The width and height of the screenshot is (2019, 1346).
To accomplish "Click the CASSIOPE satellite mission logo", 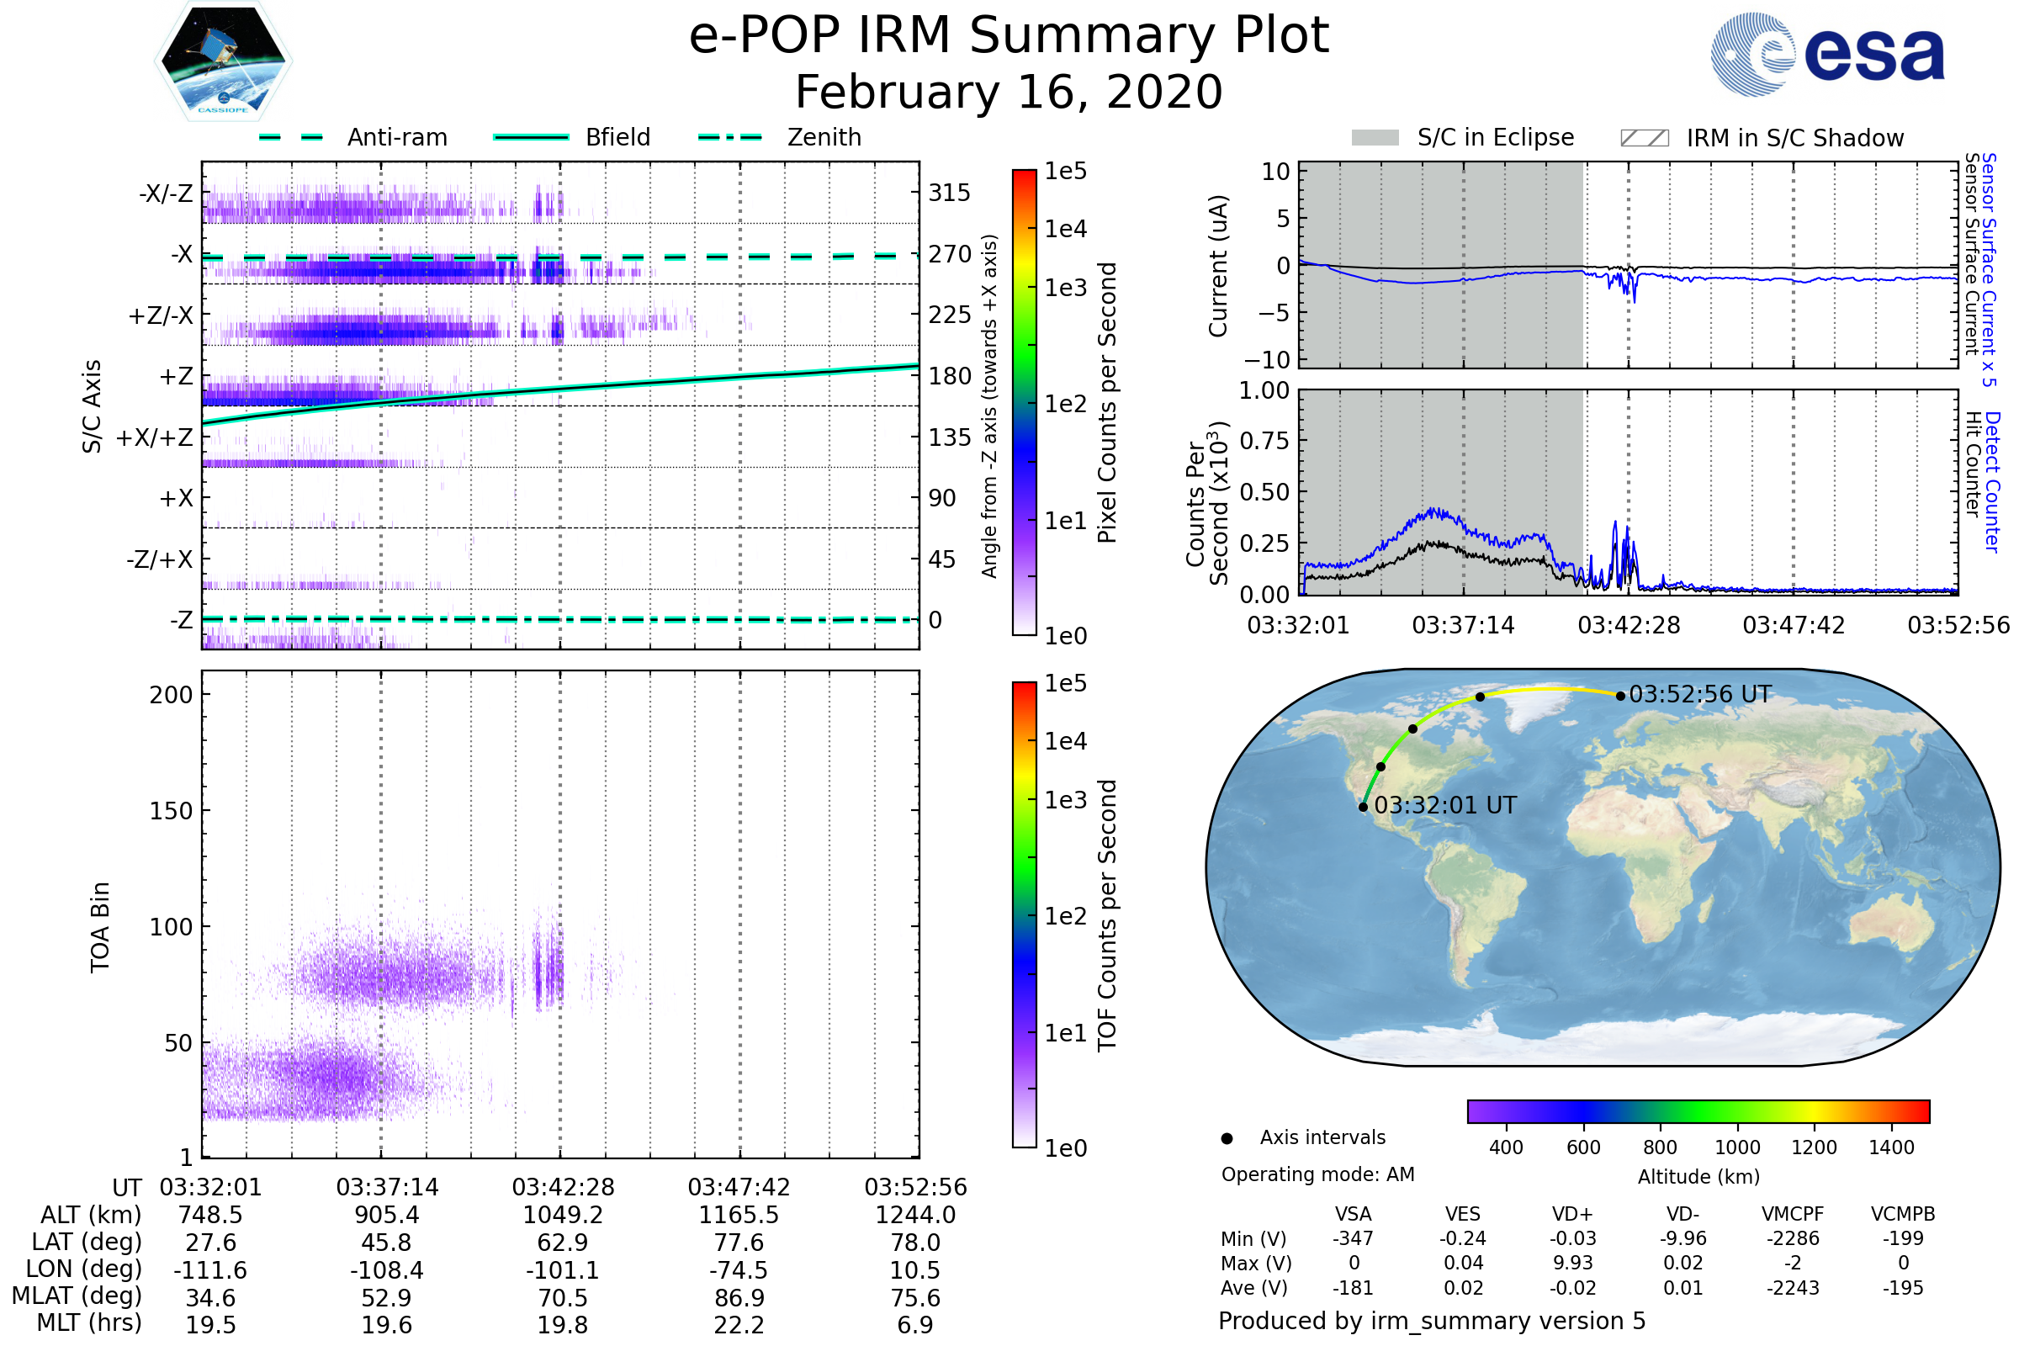I will tap(223, 61).
